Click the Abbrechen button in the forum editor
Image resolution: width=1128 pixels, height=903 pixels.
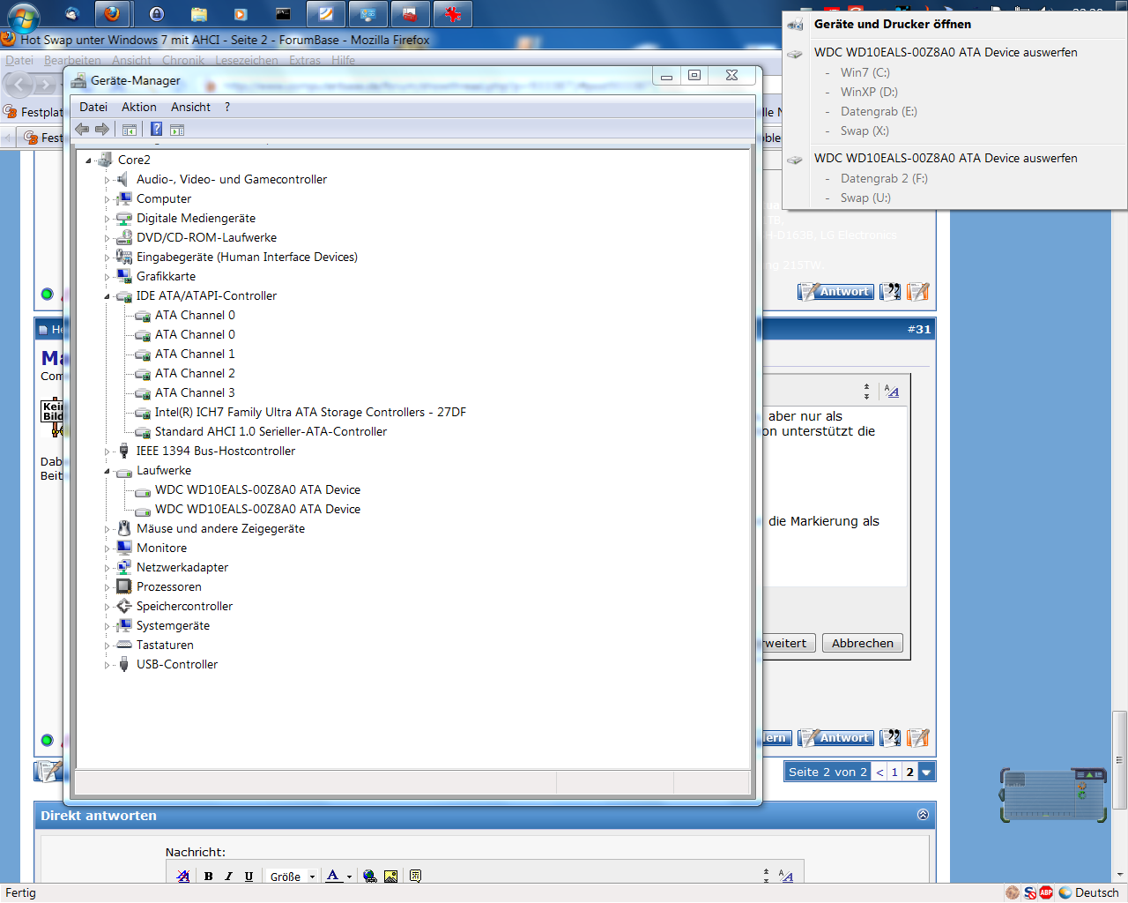coord(863,643)
